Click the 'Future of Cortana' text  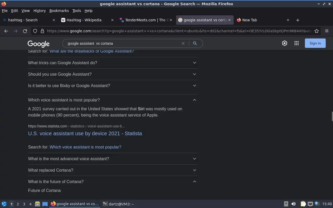pyautogui.click(x=44, y=190)
